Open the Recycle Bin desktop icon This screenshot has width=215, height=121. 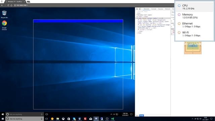coord(4,14)
